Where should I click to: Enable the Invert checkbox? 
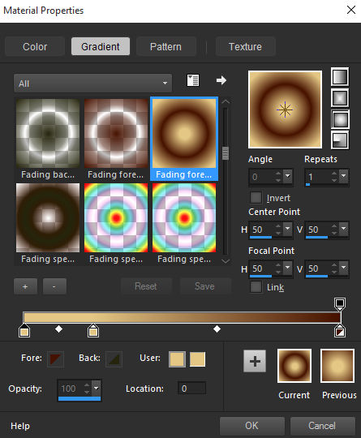tap(256, 197)
